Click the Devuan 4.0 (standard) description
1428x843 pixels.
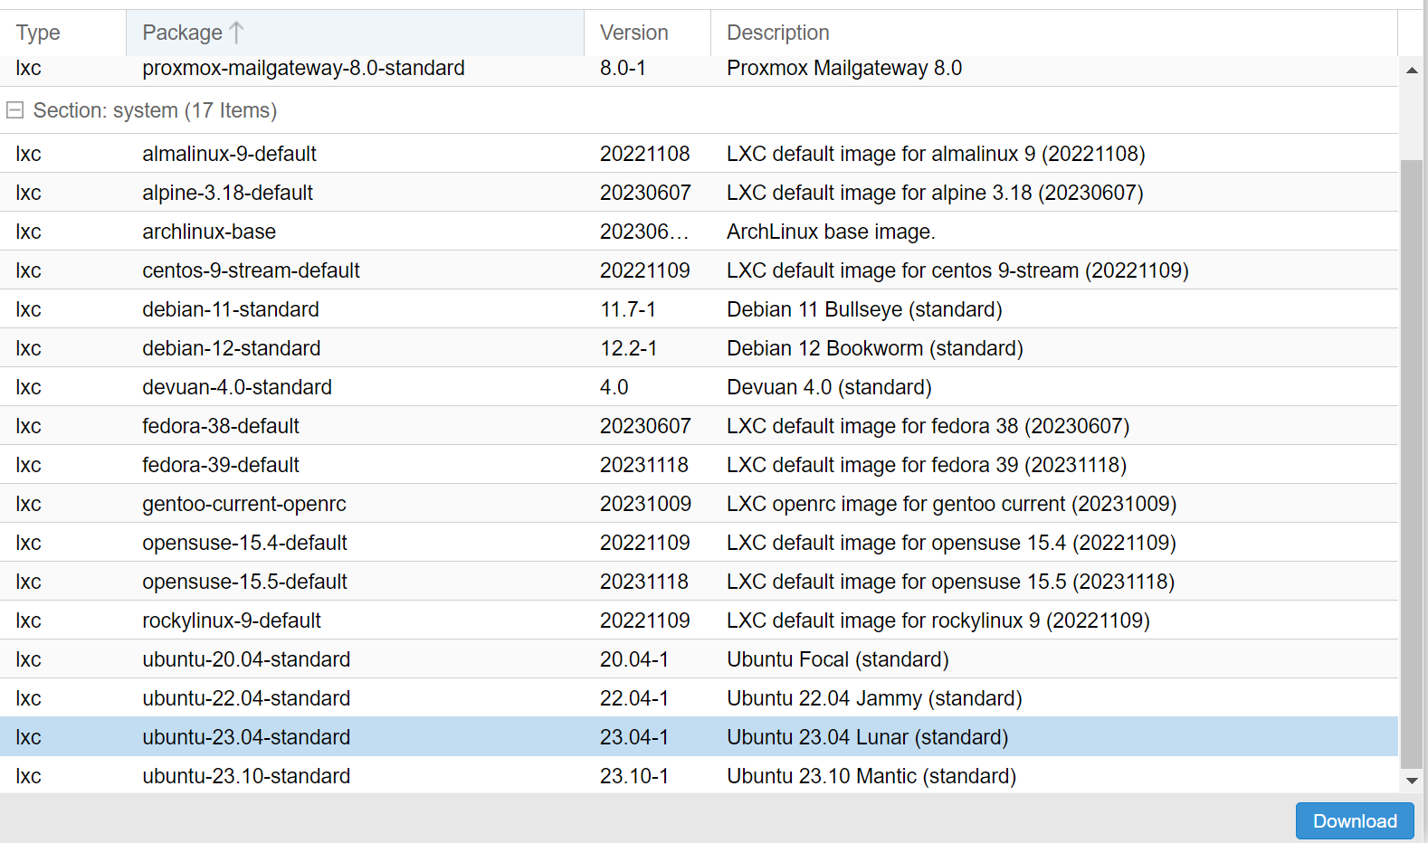coord(829,387)
